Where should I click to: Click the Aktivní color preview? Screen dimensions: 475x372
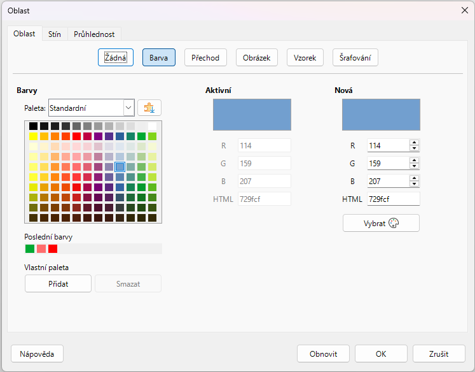pos(252,115)
